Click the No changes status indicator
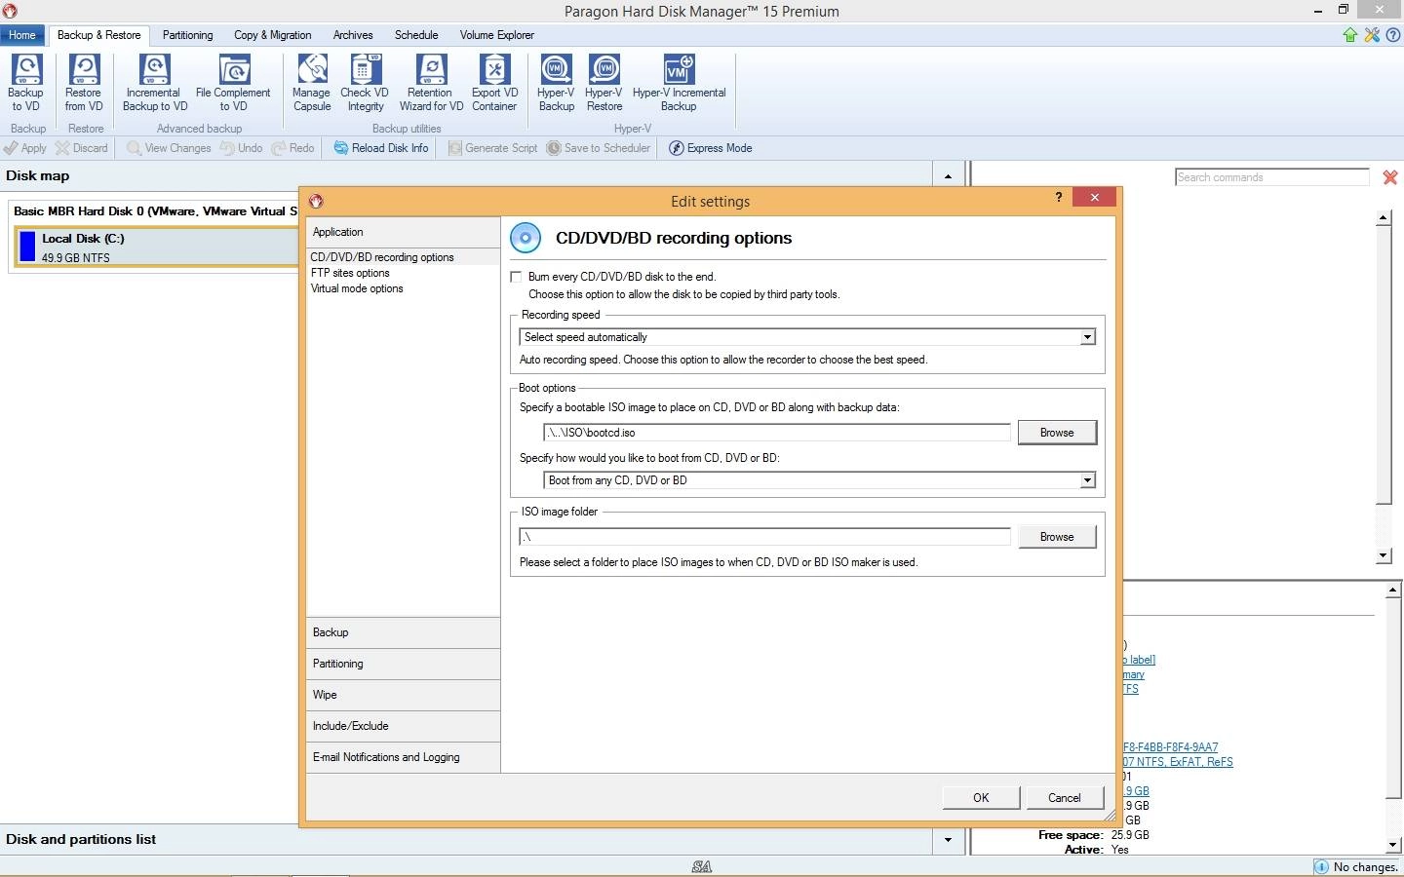 pos(1356,867)
